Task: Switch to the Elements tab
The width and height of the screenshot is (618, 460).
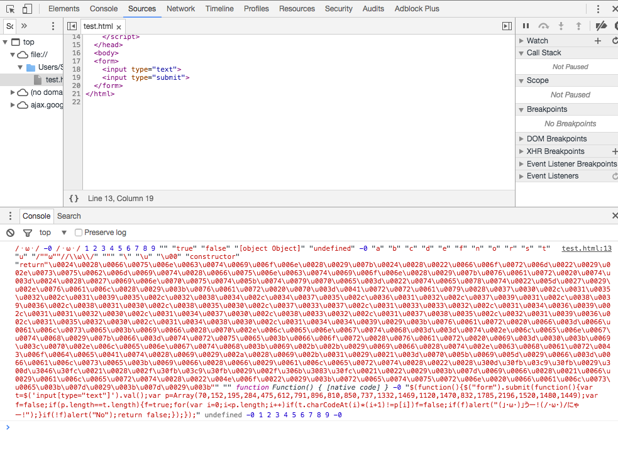Action: click(x=64, y=9)
